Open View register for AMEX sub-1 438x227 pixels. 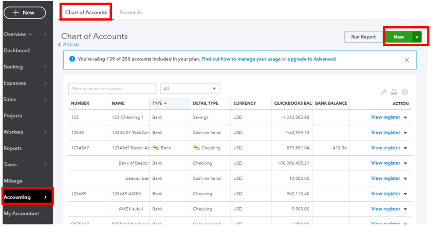pos(385,209)
